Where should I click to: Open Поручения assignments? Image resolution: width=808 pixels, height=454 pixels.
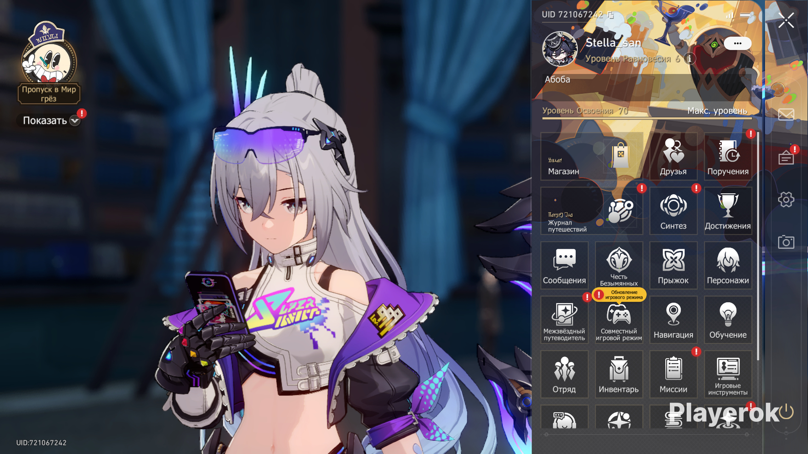pyautogui.click(x=728, y=157)
